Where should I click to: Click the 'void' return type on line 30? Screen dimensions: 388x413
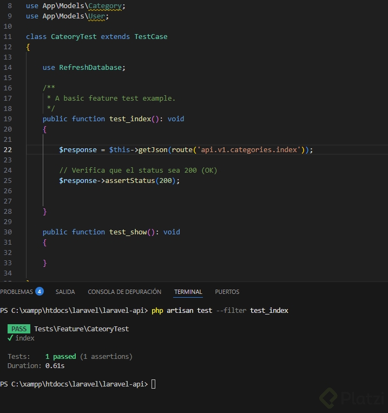(x=172, y=232)
